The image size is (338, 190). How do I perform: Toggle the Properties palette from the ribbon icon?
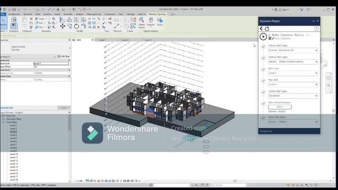coord(14,26)
